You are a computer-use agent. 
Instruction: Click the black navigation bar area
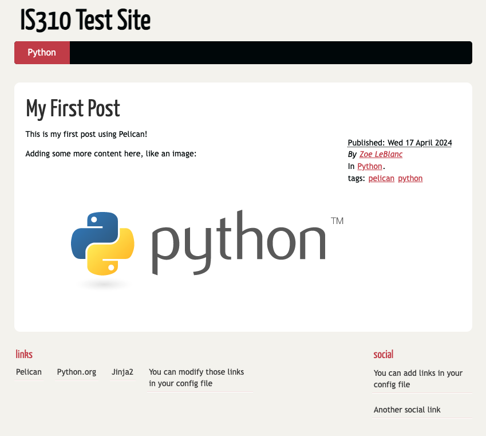point(271,53)
